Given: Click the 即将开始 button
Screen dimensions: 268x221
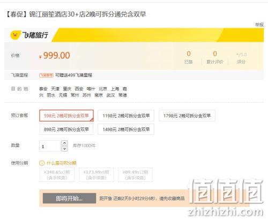Looking at the screenshot, I should [x=69, y=198].
